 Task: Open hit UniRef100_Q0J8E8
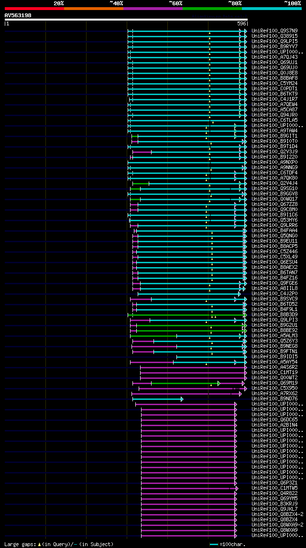click(x=274, y=73)
